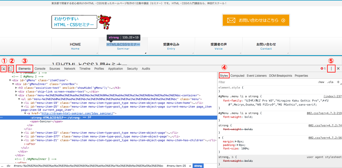342x168 pixels.
Task: Expand the padding shorthand property triangle
Action: pyautogui.click(x=238, y=145)
